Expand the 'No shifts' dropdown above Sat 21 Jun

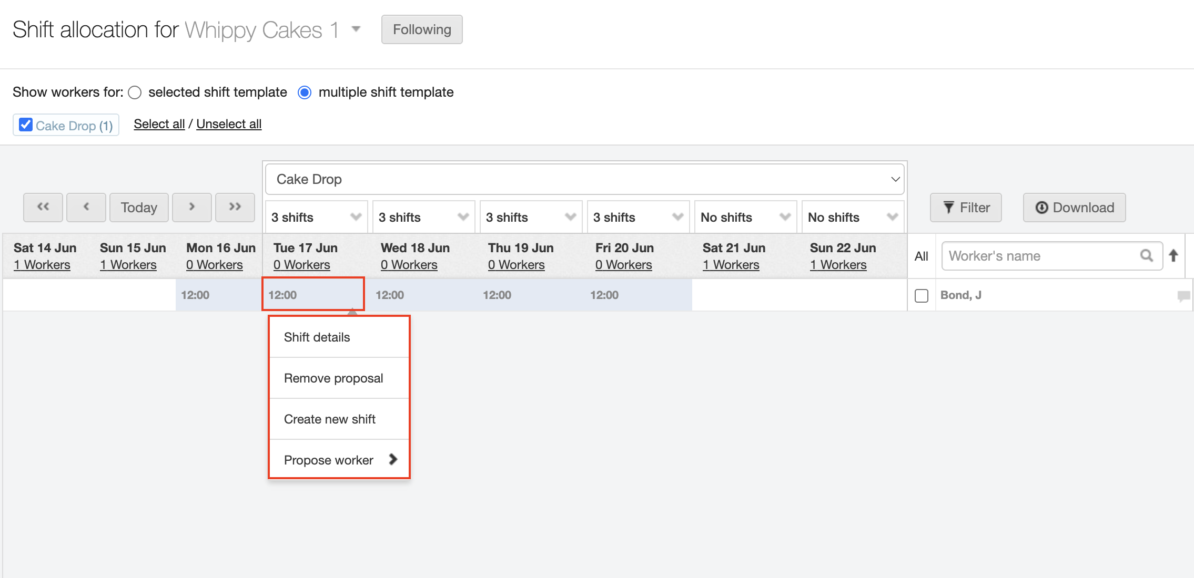coord(745,217)
